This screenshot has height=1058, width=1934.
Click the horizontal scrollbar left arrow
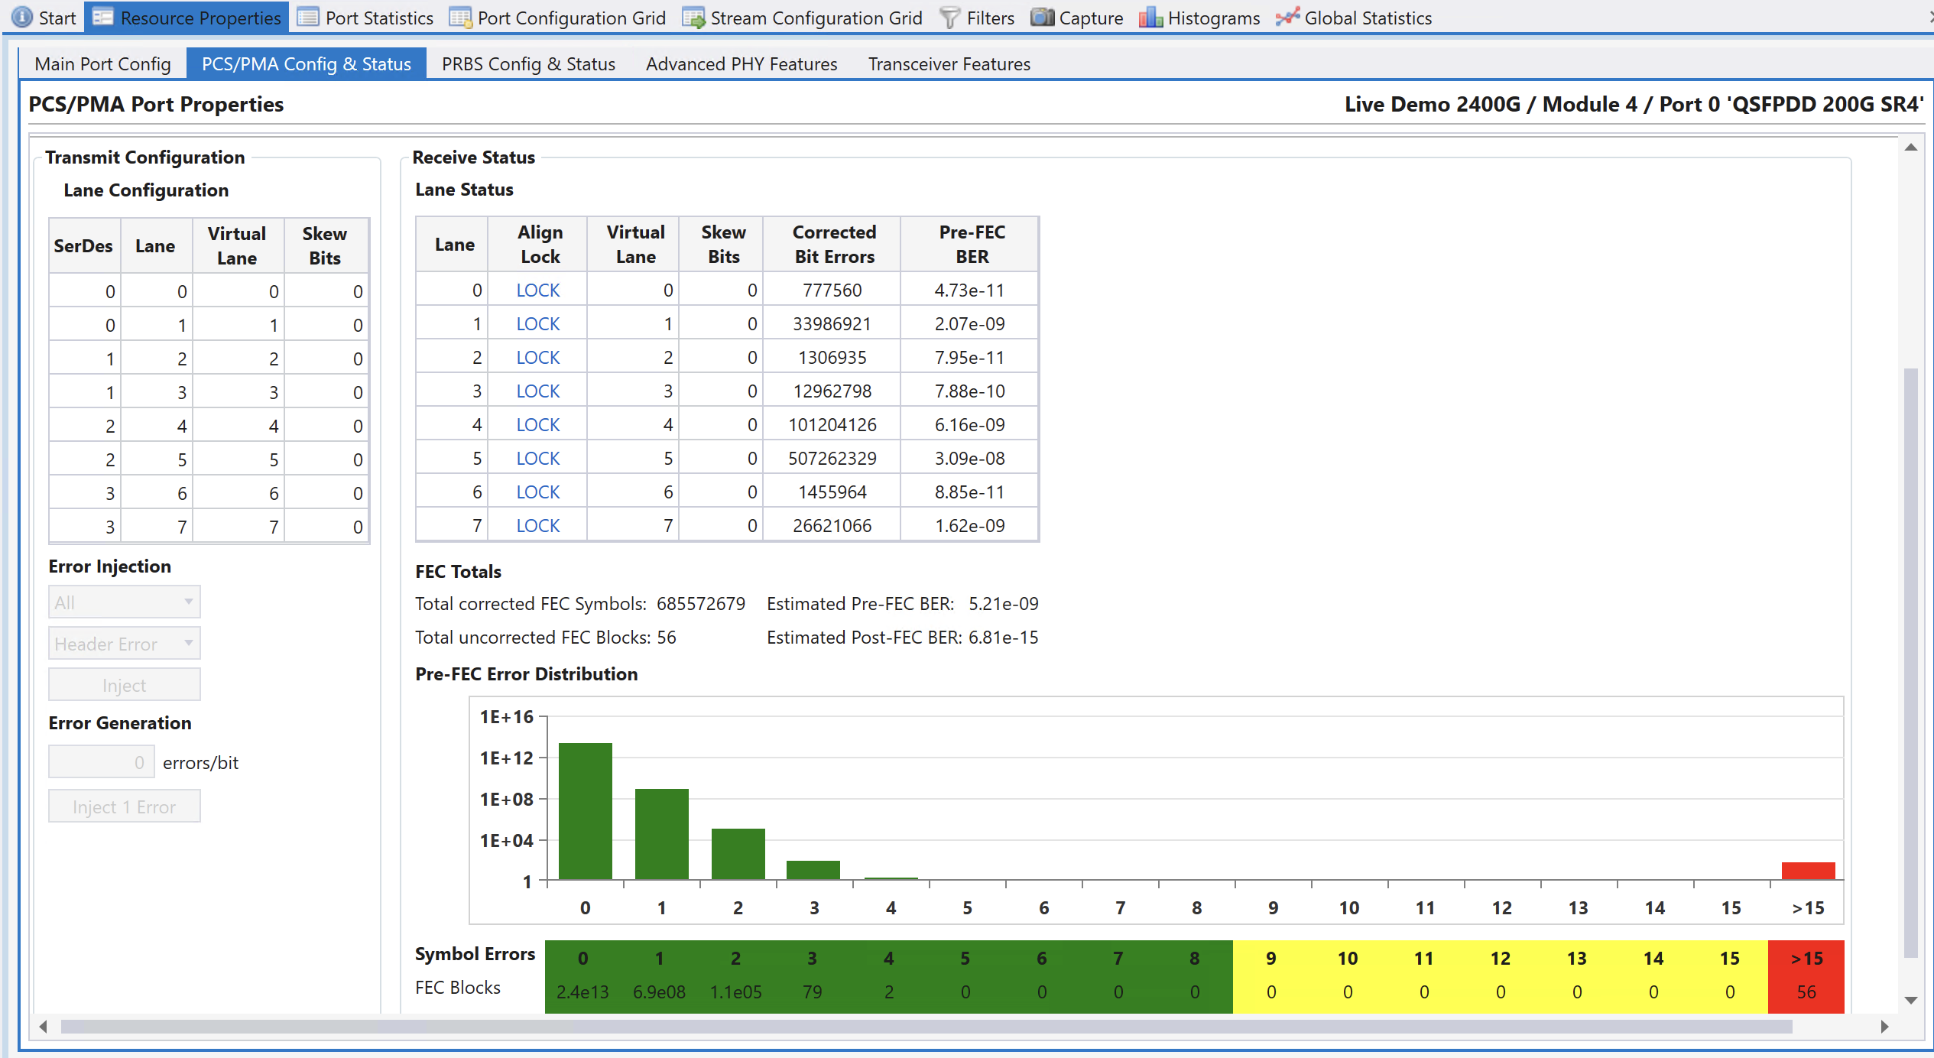coord(44,1026)
